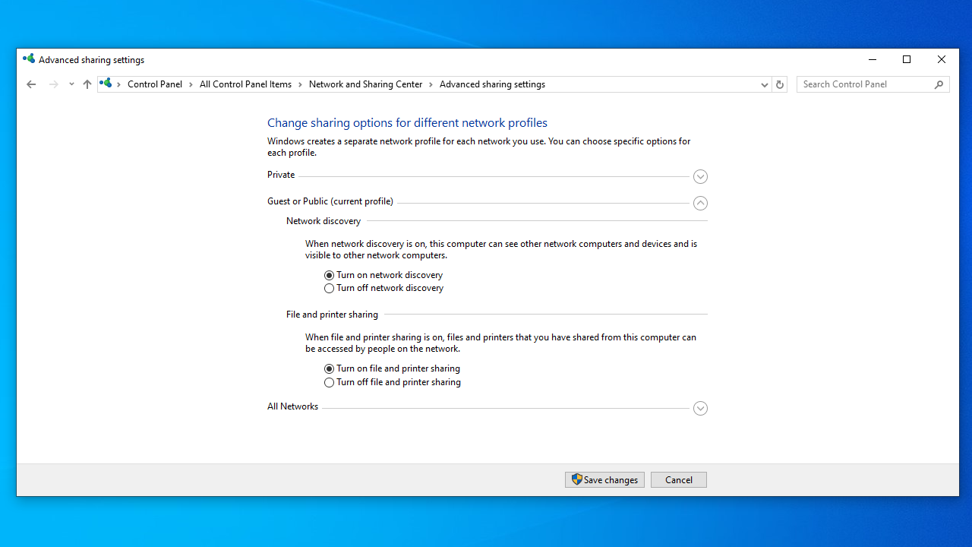972x547 pixels.
Task: Click the Up to parent folder arrow
Action: coord(87,84)
